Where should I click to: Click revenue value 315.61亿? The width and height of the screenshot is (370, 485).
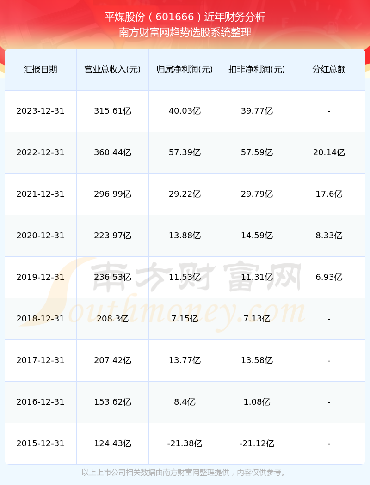[113, 111]
